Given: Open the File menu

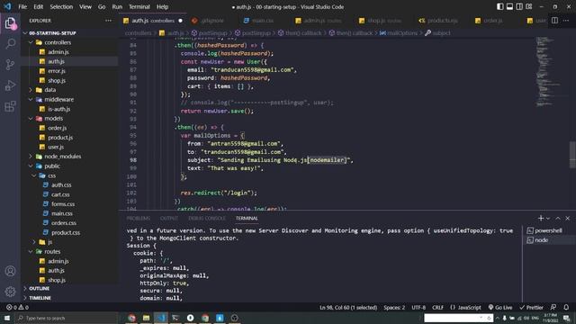Looking at the screenshot, I should point(22,6).
